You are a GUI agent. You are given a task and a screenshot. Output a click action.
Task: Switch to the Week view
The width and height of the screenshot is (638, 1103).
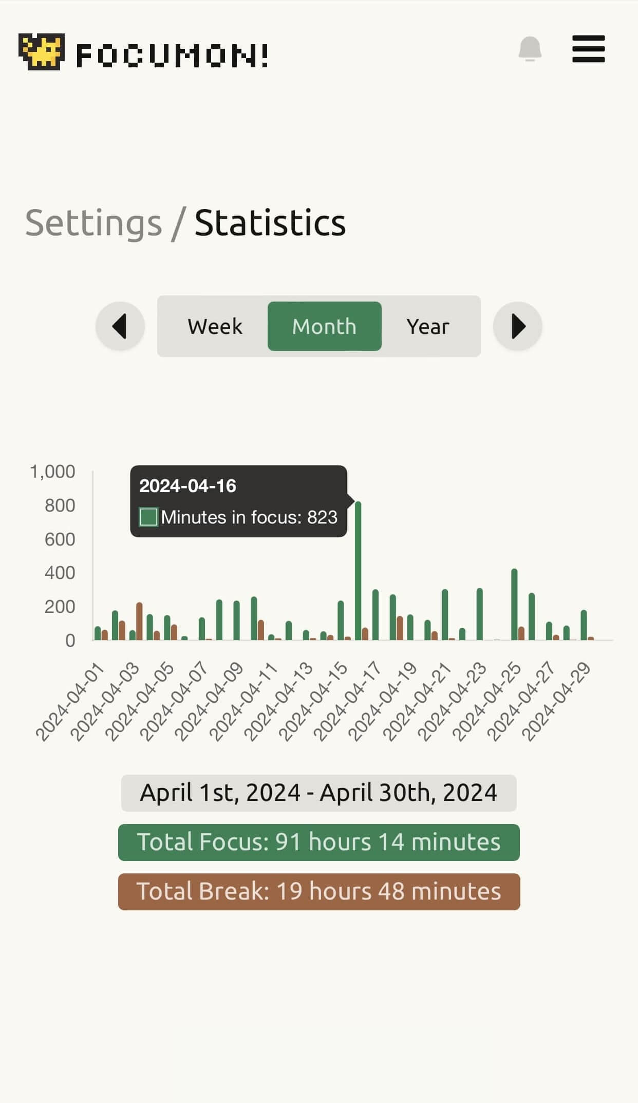pos(215,326)
